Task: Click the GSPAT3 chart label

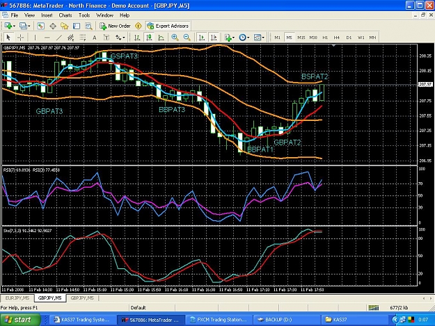Action: click(x=124, y=56)
